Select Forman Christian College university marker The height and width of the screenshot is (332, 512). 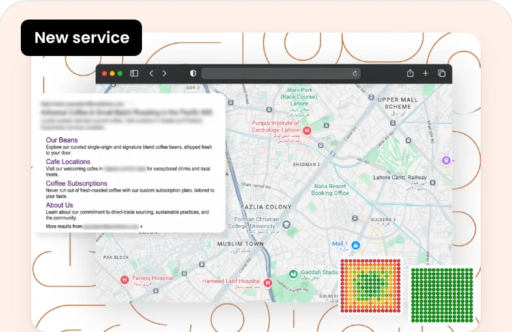(x=287, y=225)
